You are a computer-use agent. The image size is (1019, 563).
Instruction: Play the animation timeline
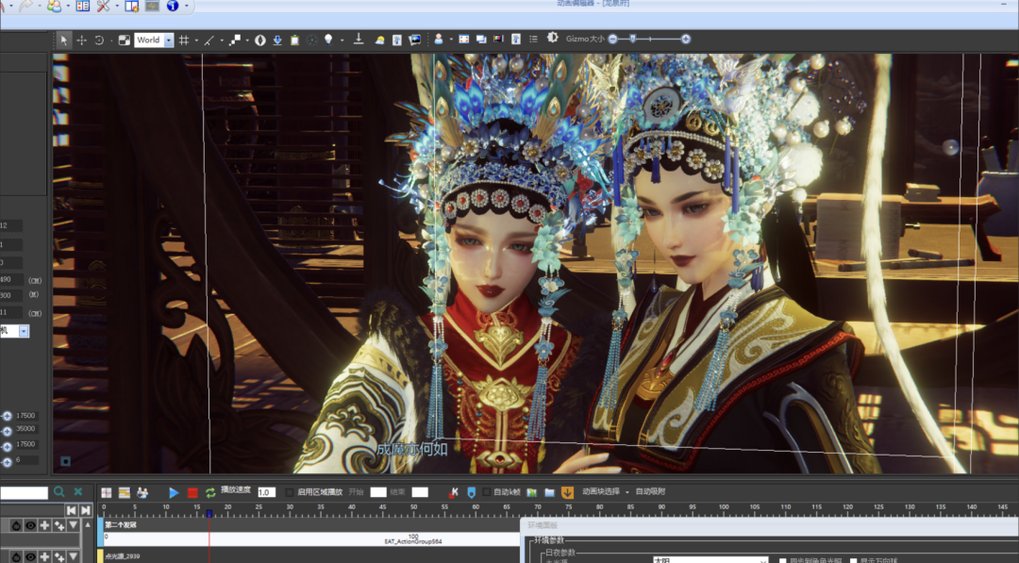tap(174, 492)
